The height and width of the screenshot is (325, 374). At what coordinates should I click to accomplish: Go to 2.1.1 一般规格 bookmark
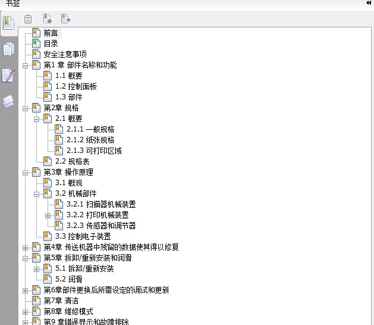tap(90, 129)
